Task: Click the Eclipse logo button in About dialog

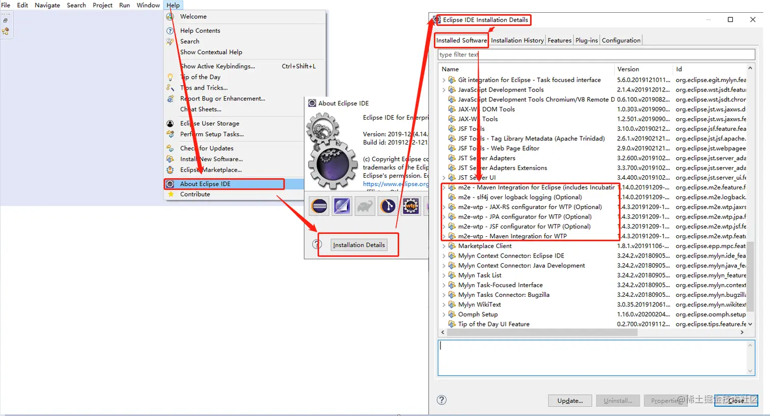Action: tap(319, 206)
